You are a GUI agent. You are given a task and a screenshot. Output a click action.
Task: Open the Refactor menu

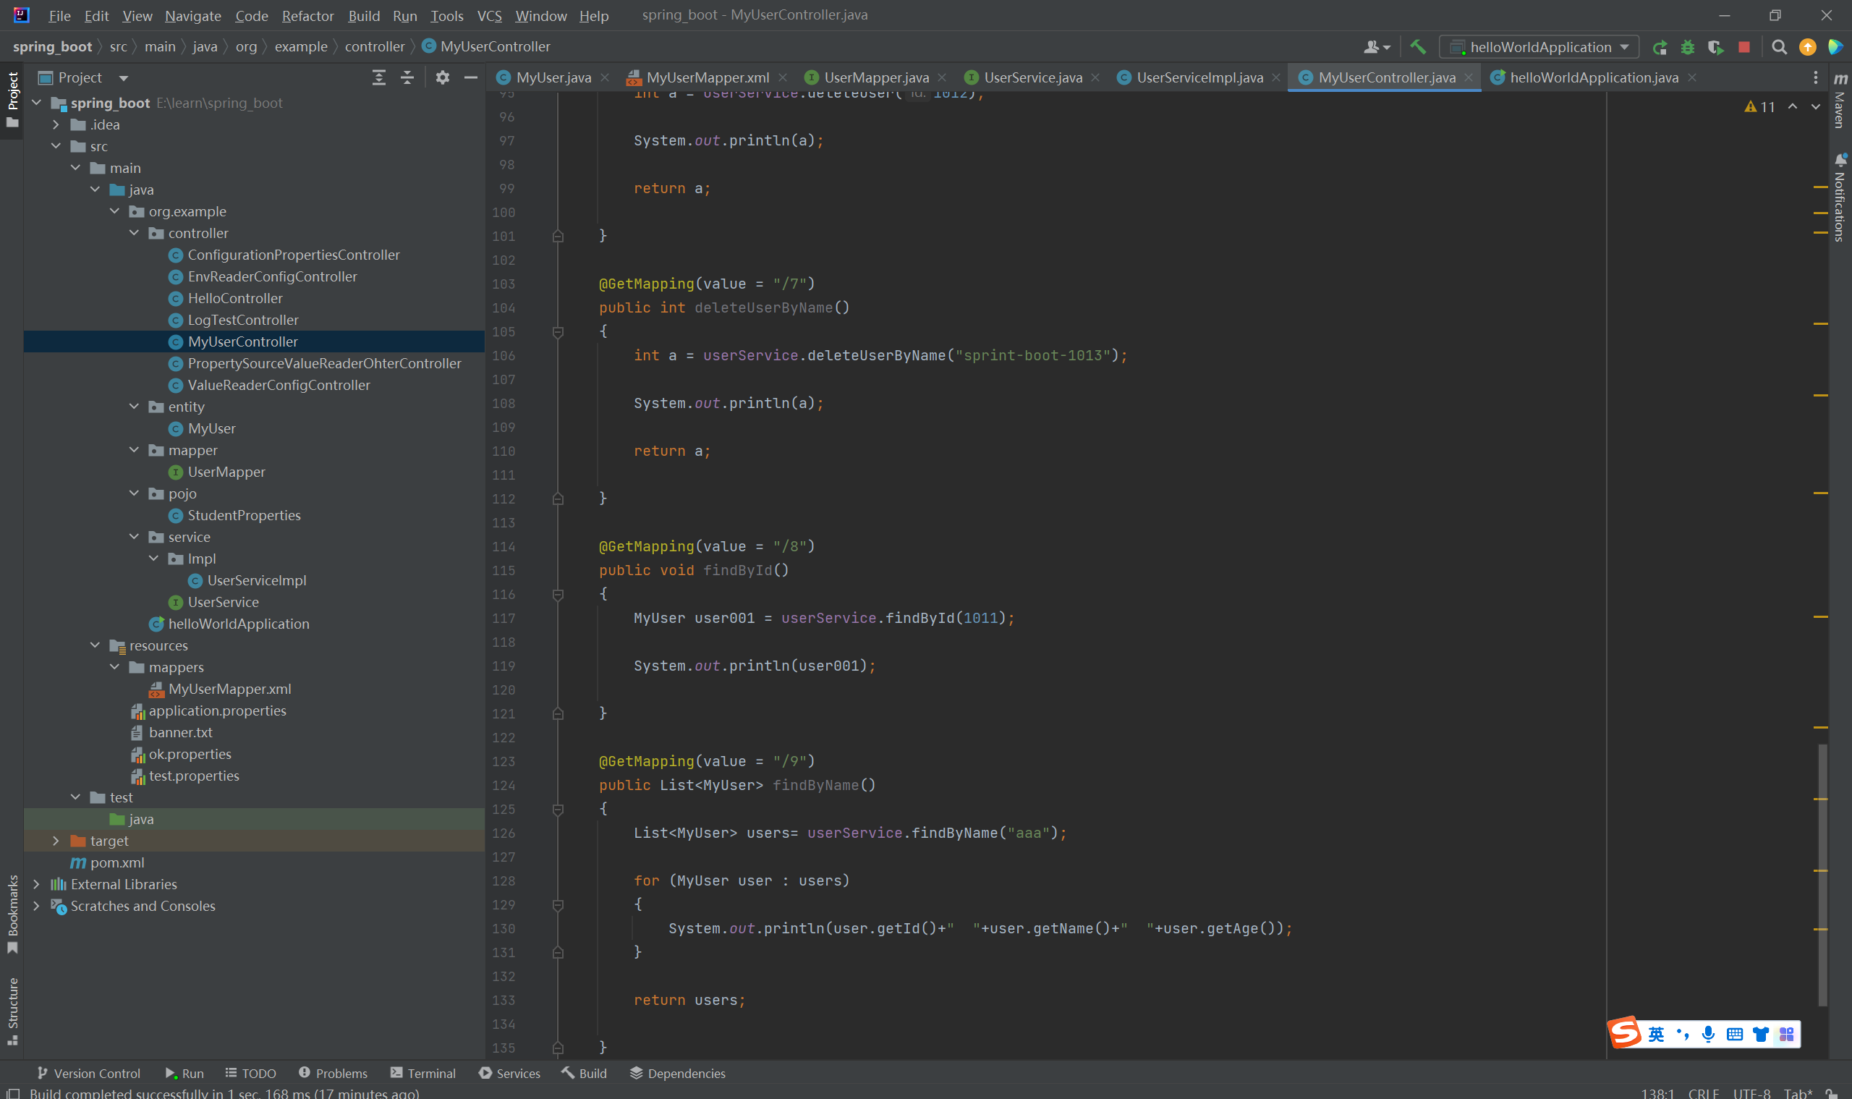tap(307, 15)
